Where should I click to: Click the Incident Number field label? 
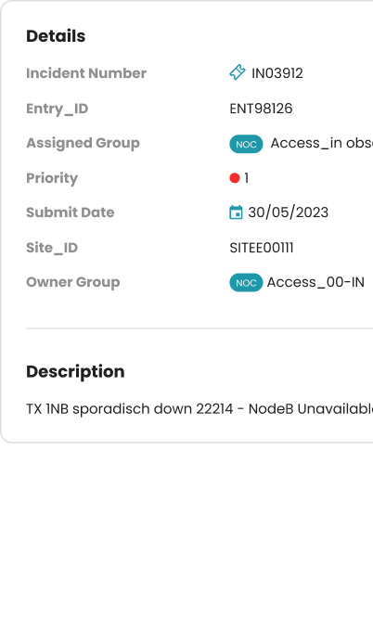[x=86, y=73]
